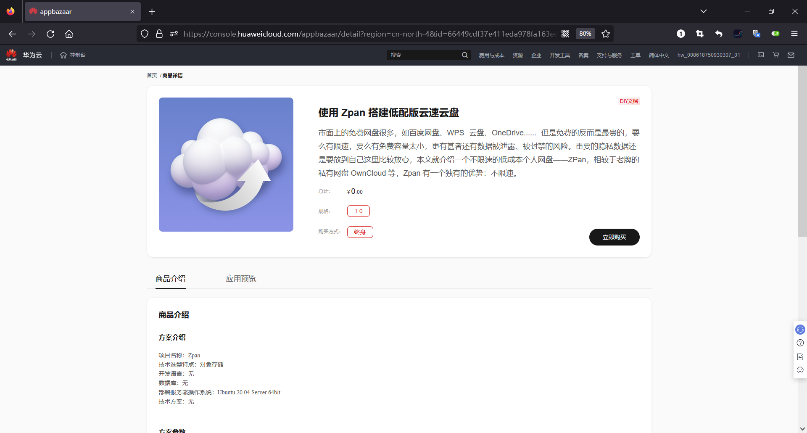Click the magnifier in the console search box
Image resolution: width=807 pixels, height=433 pixels.
point(464,55)
